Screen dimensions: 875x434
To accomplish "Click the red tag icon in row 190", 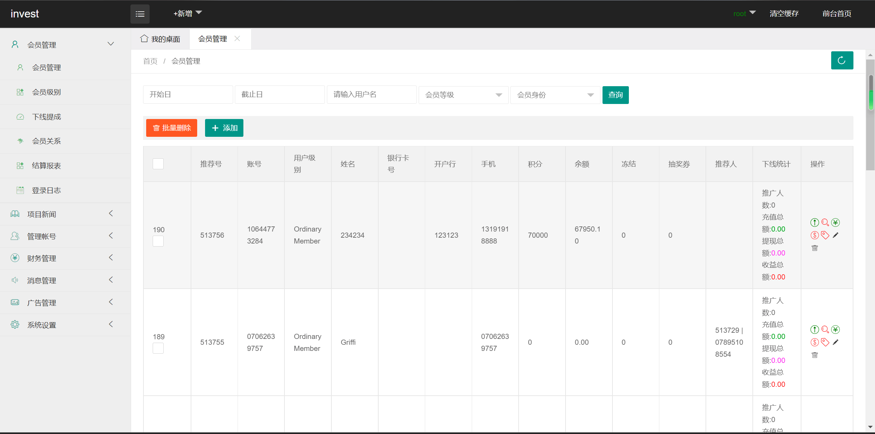I will tap(825, 235).
